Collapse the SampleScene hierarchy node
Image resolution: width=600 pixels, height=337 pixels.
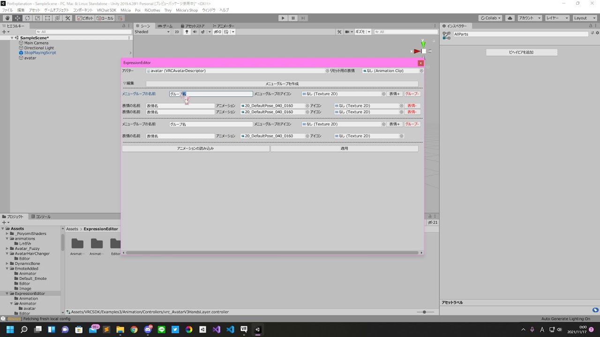12,38
